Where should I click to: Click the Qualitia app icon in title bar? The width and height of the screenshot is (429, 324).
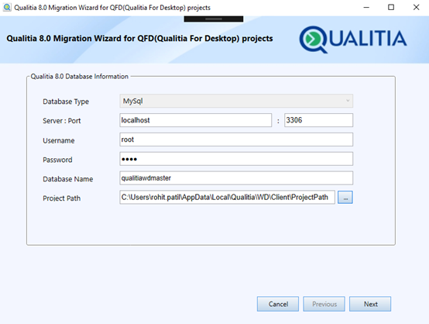click(x=7, y=8)
